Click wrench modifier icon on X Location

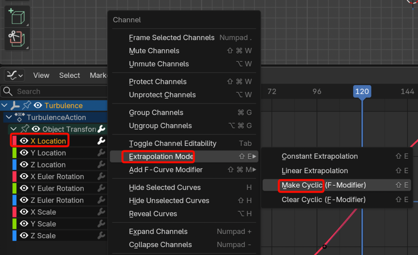(101, 141)
